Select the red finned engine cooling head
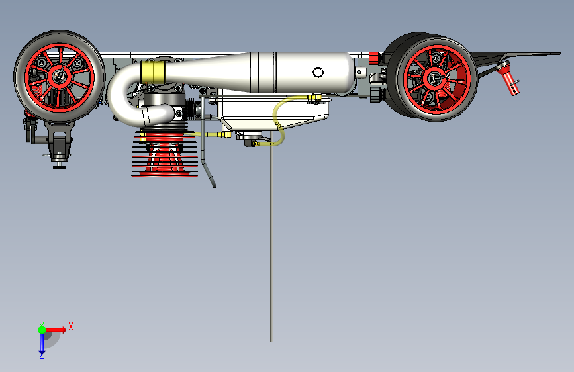The width and height of the screenshot is (574, 372). click(x=165, y=154)
